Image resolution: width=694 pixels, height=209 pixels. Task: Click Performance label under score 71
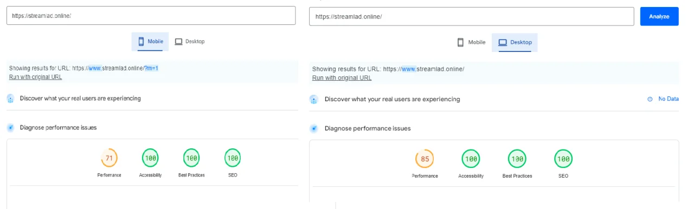pyautogui.click(x=110, y=175)
